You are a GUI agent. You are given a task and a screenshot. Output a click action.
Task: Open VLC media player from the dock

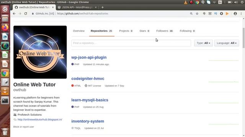[5, 91]
